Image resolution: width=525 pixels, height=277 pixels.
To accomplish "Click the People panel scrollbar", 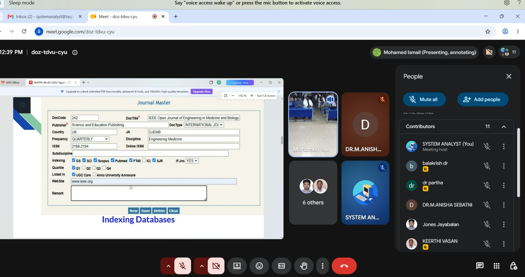I will click(518, 162).
